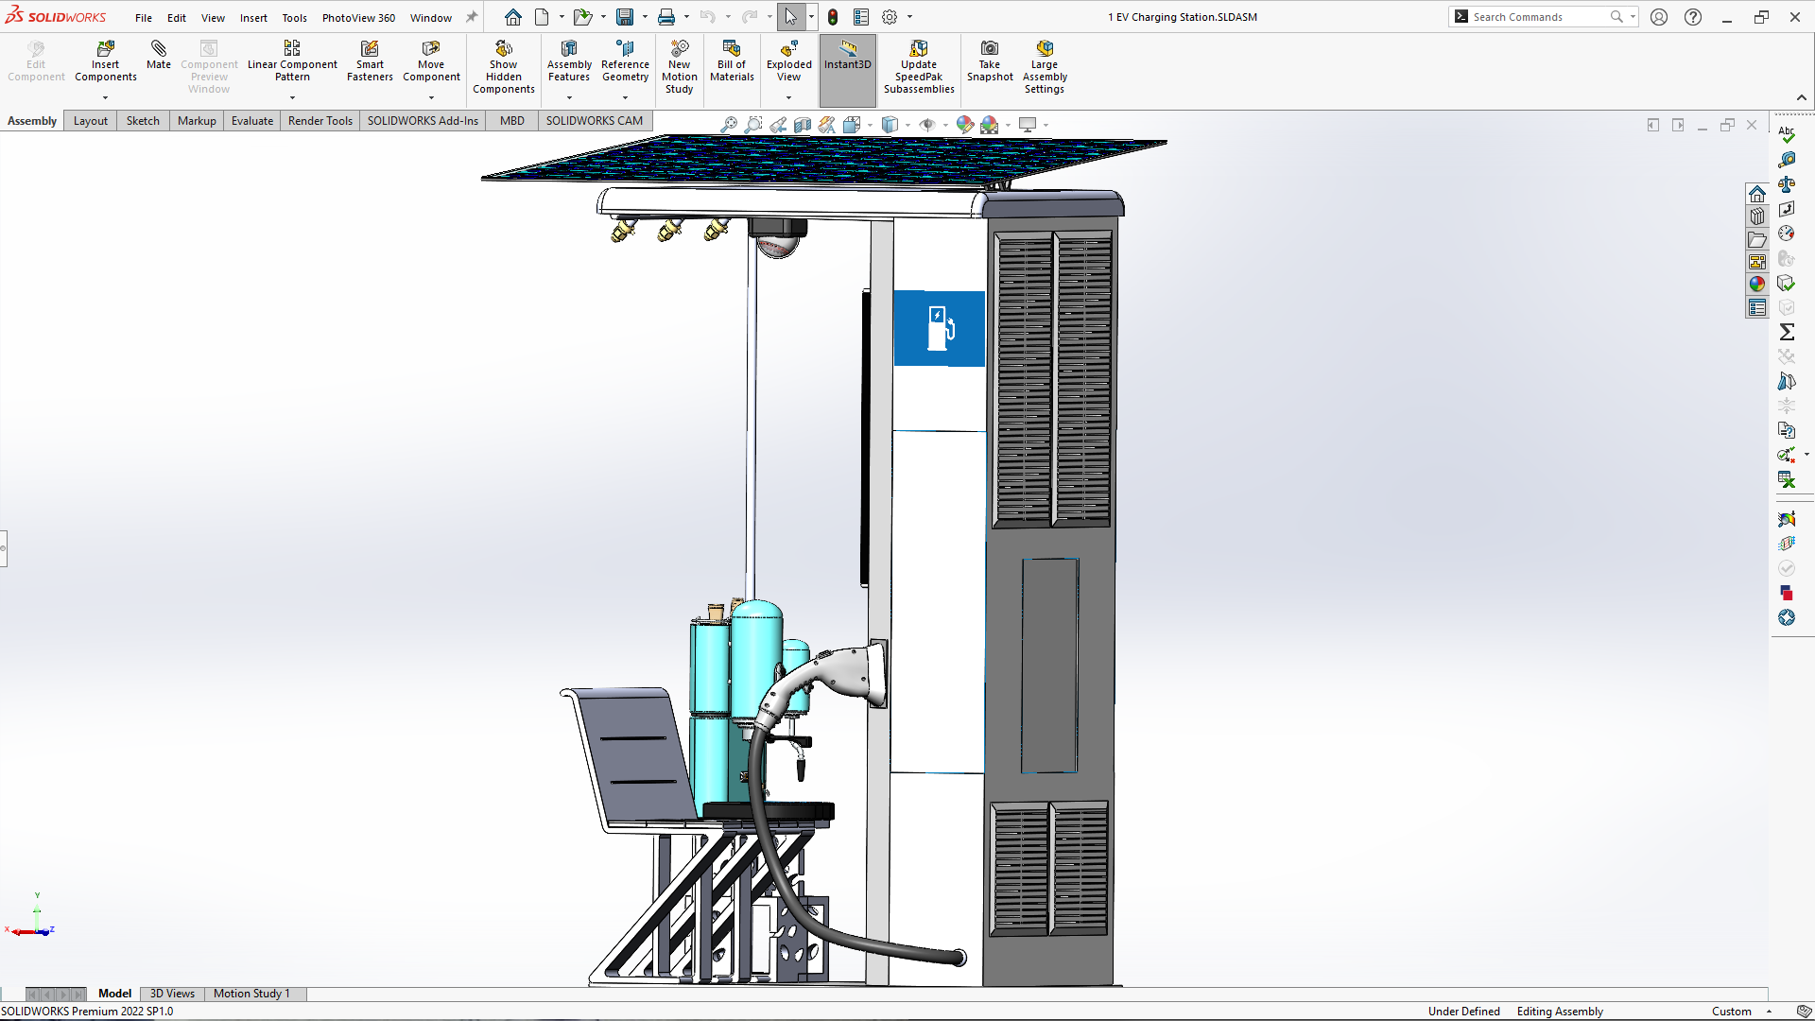Open Insert Components tool
1815x1021 pixels.
pyautogui.click(x=105, y=49)
